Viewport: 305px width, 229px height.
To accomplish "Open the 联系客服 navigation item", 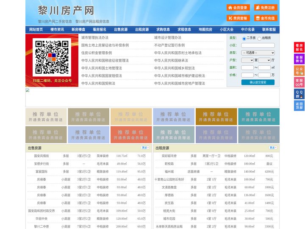I will click(x=269, y=30).
